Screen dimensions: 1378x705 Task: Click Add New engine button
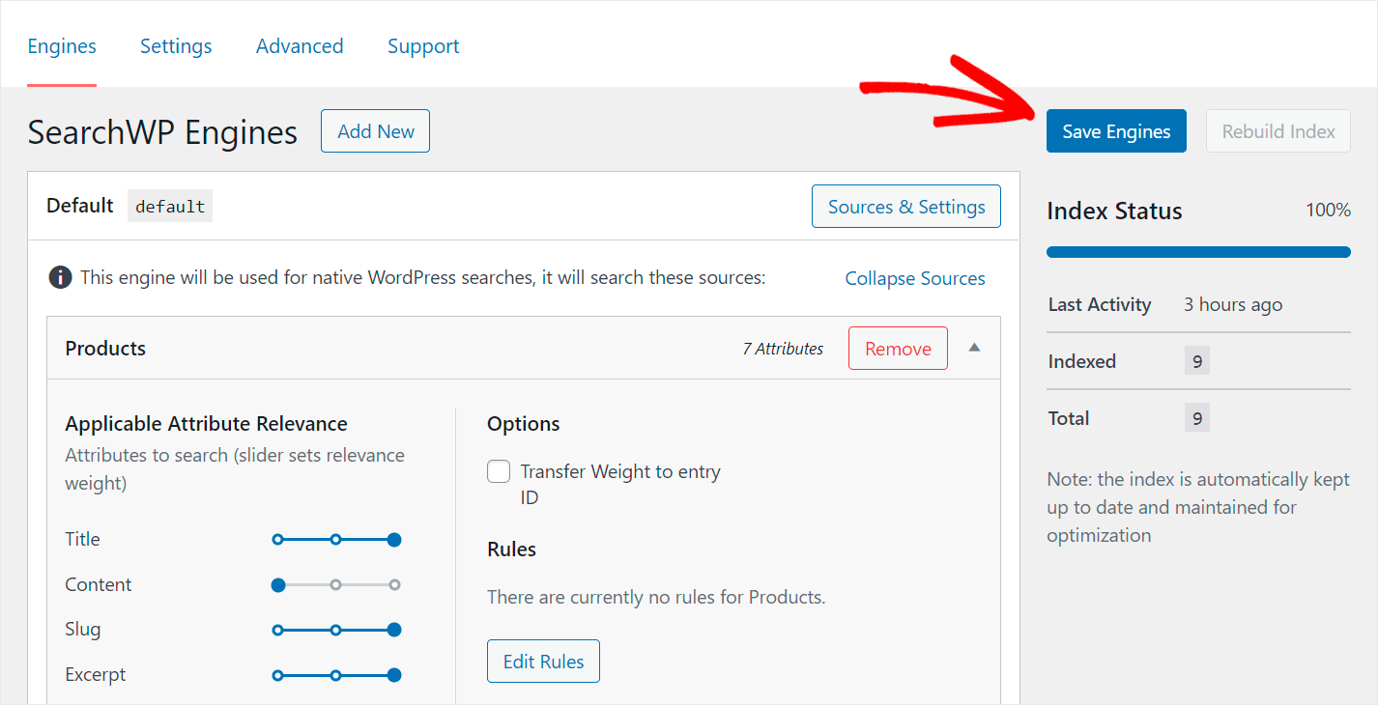point(375,131)
